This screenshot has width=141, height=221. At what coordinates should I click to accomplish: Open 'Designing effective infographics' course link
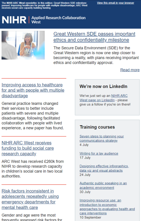[x=104, y=168]
